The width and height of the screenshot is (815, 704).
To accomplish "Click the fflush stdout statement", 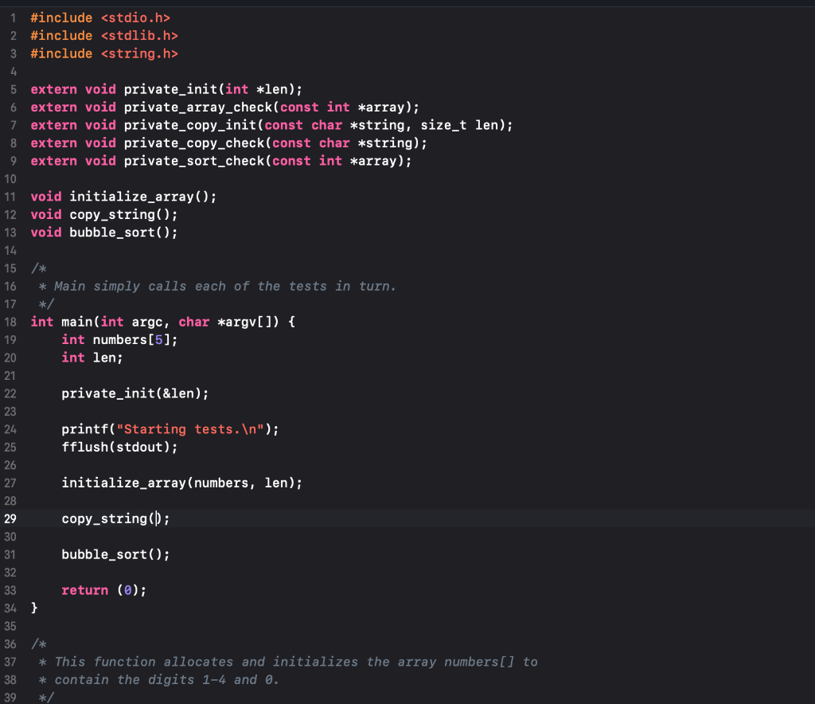I will pyautogui.click(x=119, y=447).
